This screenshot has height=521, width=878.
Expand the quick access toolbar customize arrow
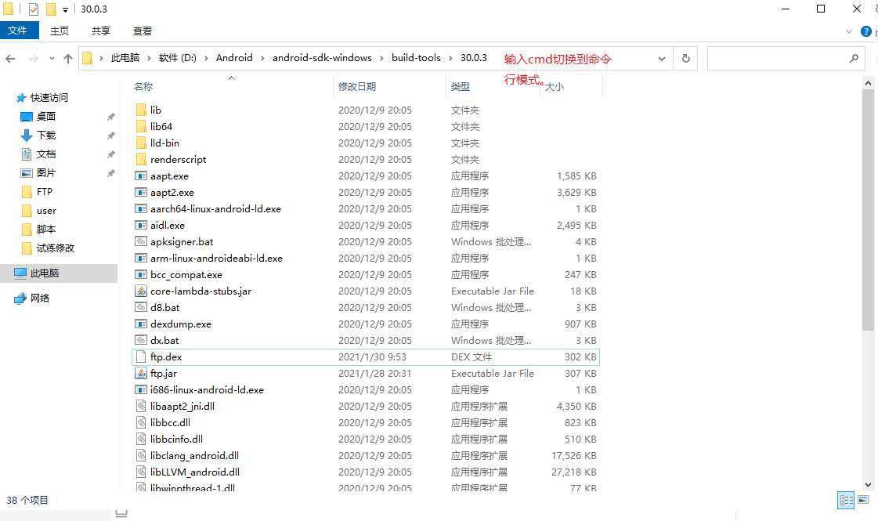[65, 9]
